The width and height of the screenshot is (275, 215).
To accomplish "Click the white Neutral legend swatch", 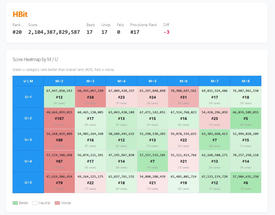I will click(x=35, y=203).
